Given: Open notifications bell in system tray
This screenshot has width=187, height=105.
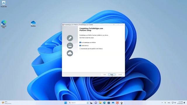Looking at the screenshot, I should click(x=184, y=103).
